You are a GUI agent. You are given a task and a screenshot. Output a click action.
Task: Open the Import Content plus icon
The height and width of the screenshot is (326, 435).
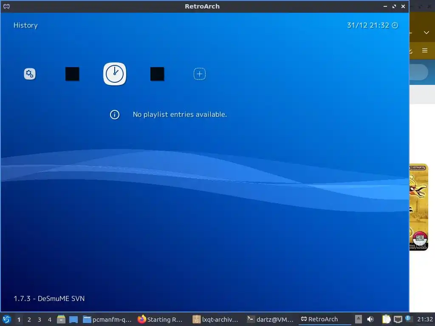[200, 74]
